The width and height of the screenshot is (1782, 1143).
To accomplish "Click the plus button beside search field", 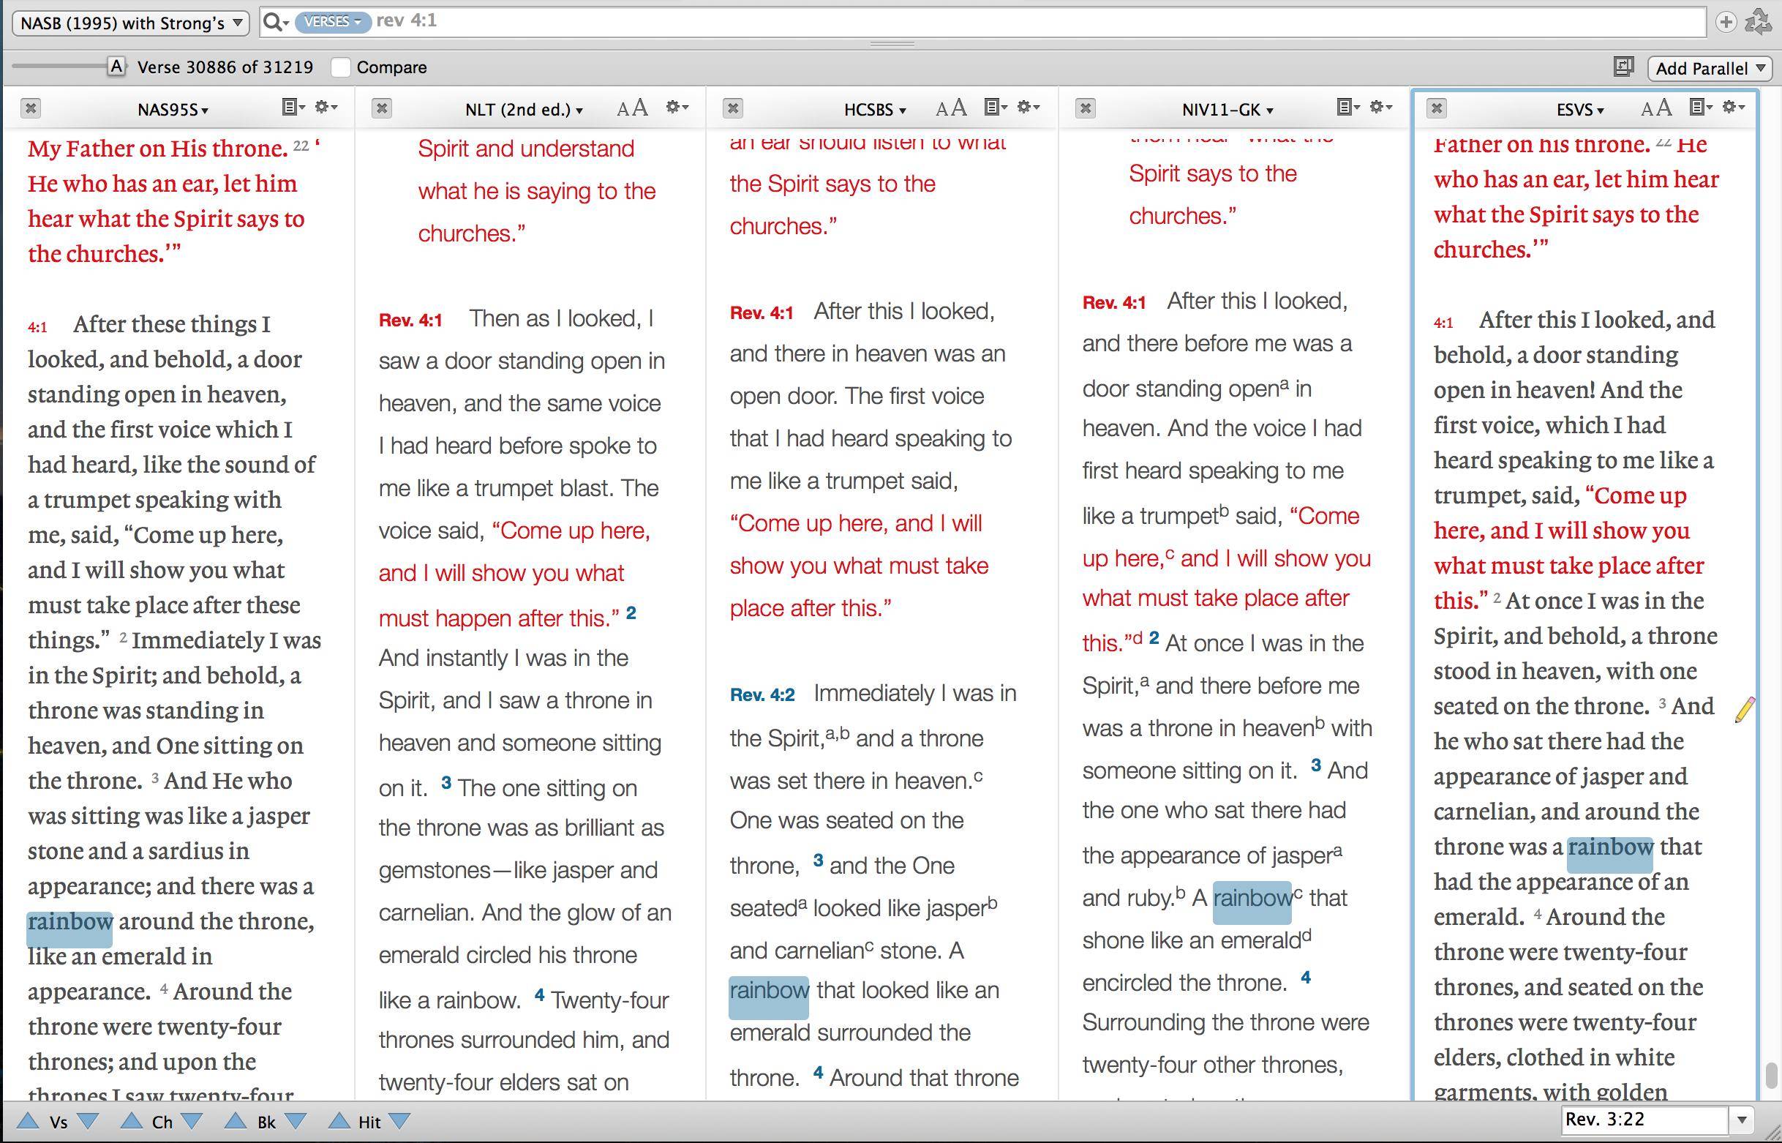I will (1726, 22).
